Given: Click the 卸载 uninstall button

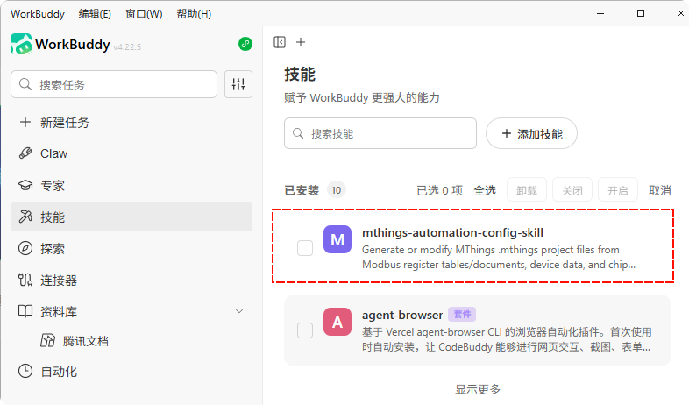Looking at the screenshot, I should click(527, 189).
